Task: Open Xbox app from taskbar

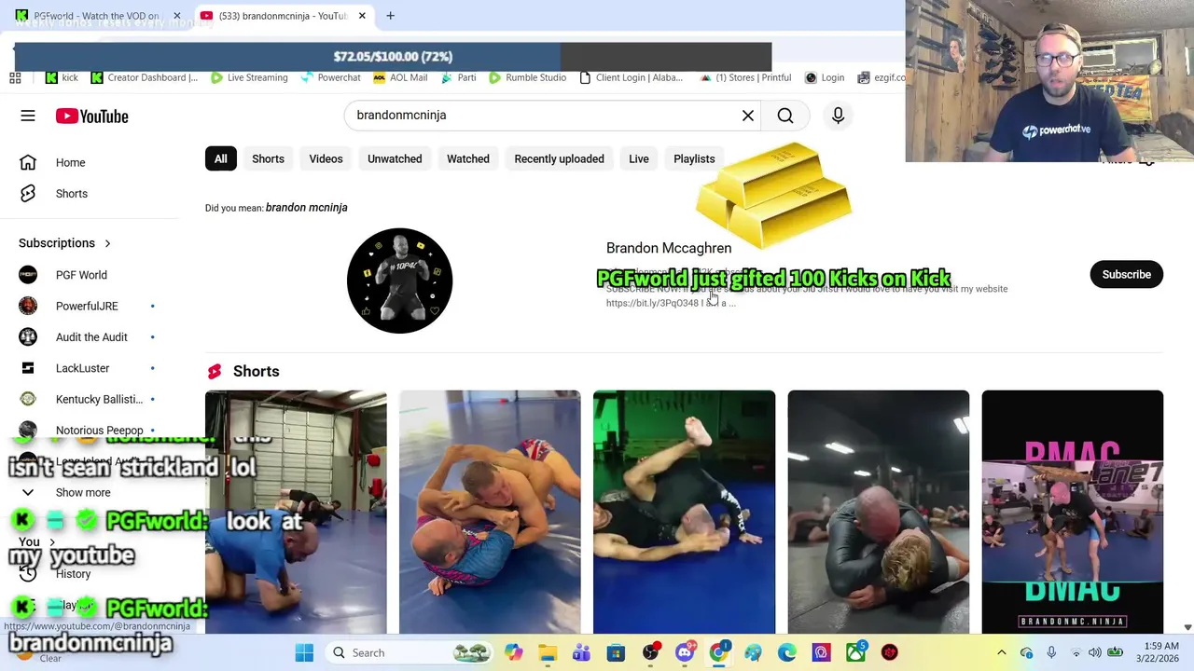Action: pos(855,652)
